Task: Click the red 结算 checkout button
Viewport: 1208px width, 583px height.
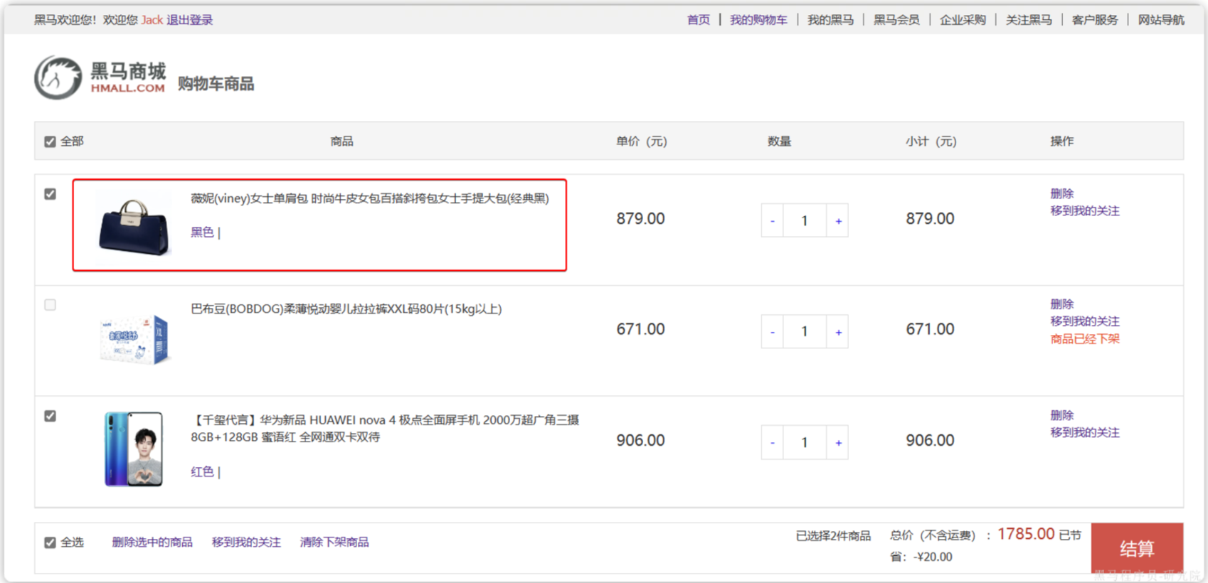Action: click(1137, 548)
